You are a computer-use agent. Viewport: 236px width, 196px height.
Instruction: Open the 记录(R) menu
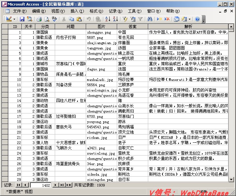point(116,11)
